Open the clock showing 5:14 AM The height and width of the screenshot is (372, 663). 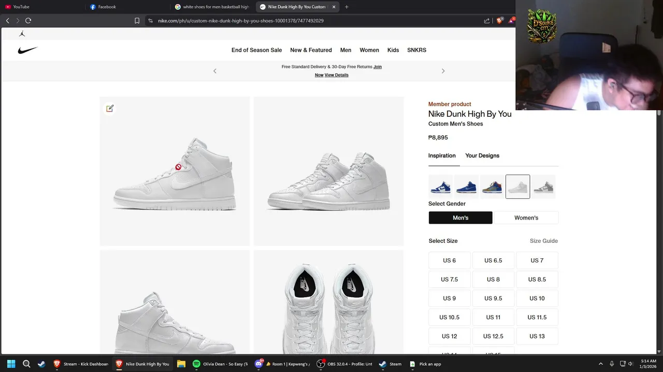pos(648,364)
